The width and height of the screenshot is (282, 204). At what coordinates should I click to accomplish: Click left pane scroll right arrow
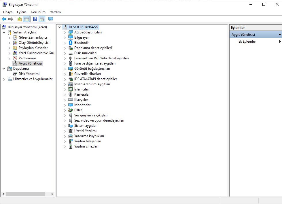coord(52,194)
